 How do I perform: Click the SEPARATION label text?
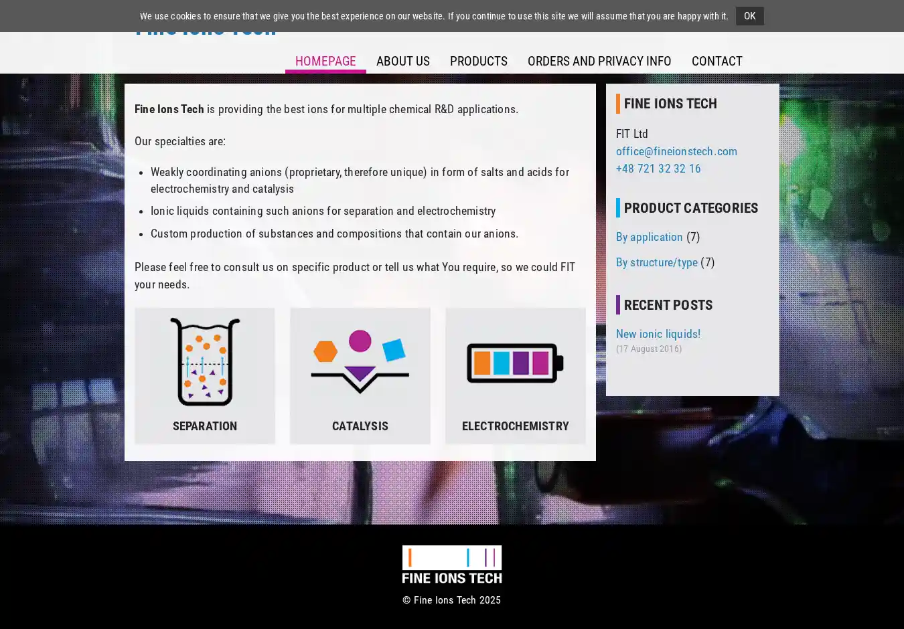(x=205, y=426)
